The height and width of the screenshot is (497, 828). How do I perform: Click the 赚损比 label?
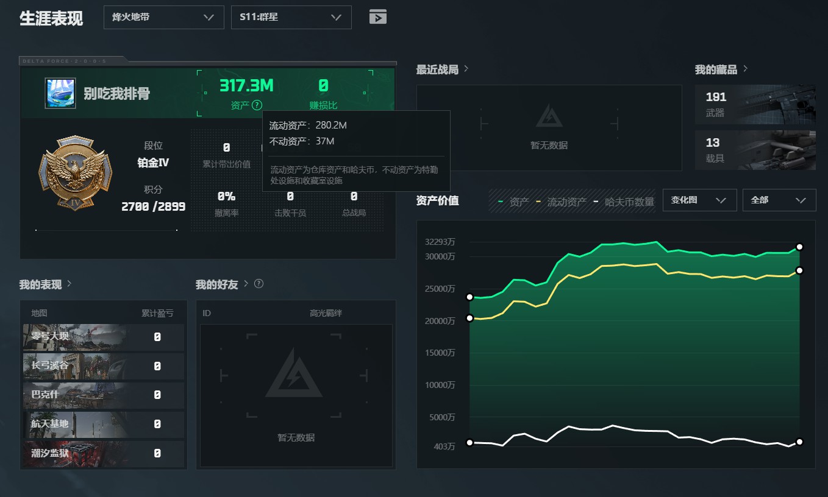tap(323, 105)
